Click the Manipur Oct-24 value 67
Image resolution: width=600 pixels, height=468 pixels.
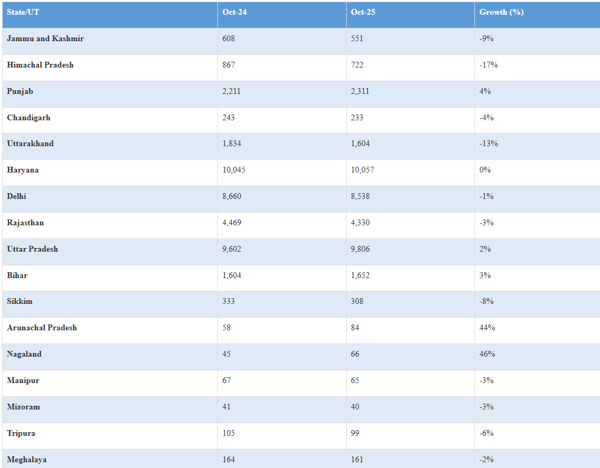point(226,380)
